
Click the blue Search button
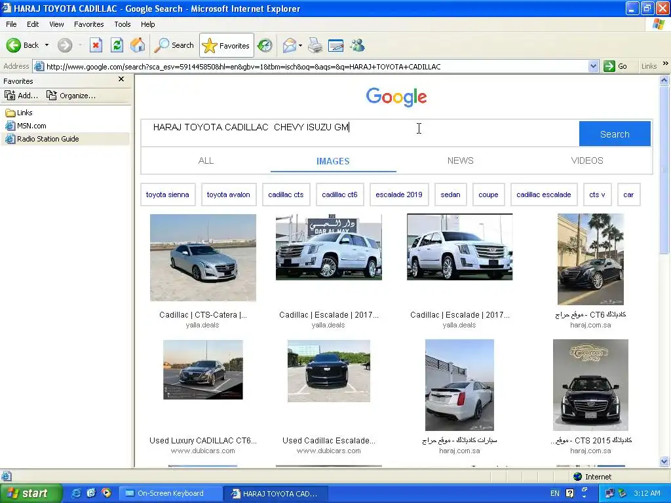pos(615,134)
